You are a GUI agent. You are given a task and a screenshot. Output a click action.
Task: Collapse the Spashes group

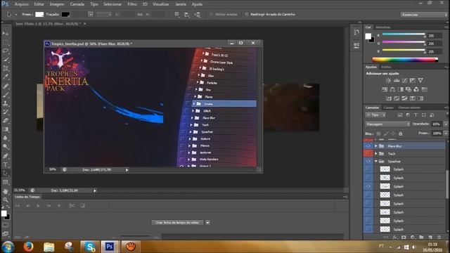376,162
